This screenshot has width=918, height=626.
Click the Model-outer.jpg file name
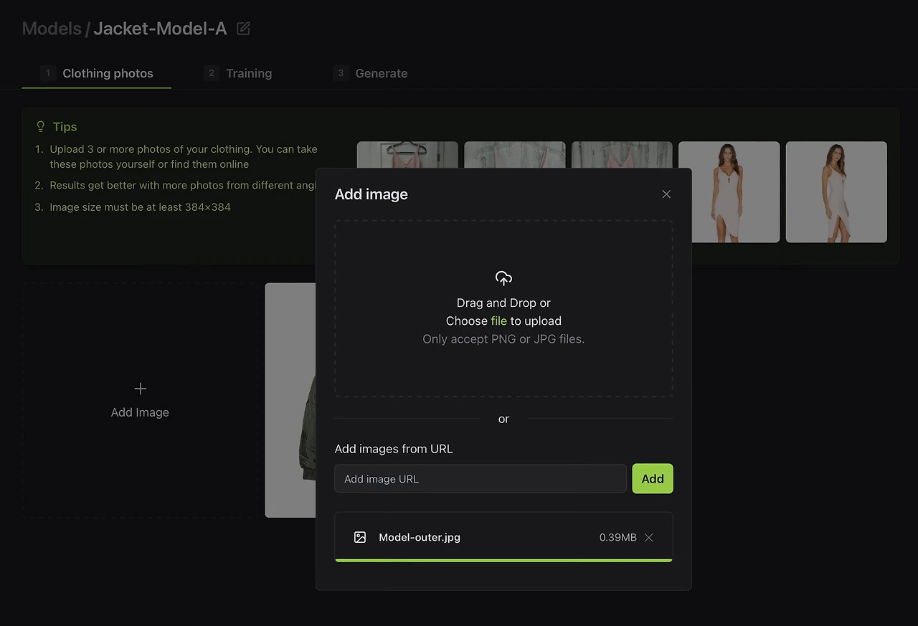coord(420,538)
